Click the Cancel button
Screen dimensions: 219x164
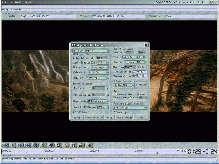coord(140,118)
